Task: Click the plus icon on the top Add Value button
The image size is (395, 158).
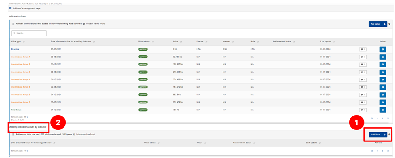Action: click(x=385, y=24)
